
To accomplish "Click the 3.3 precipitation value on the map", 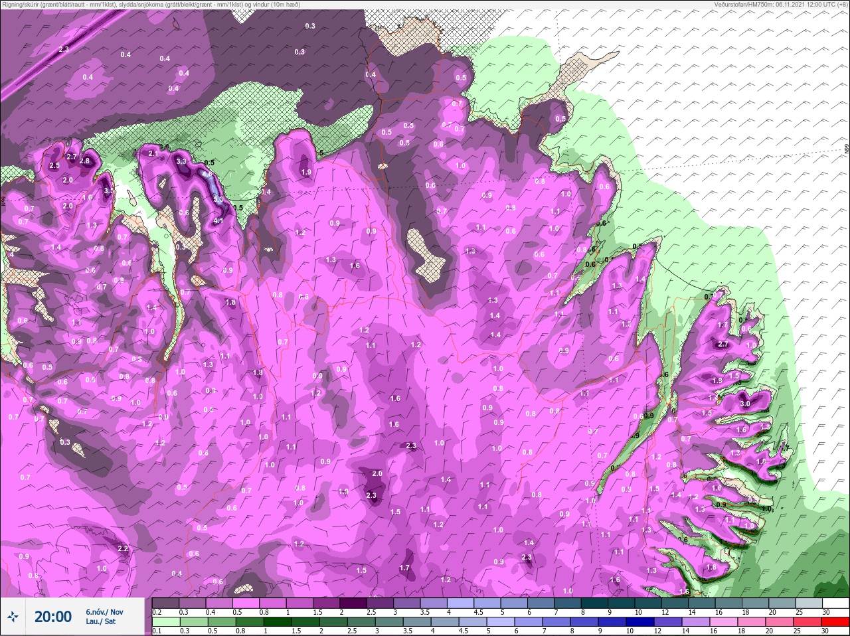I will pyautogui.click(x=181, y=161).
